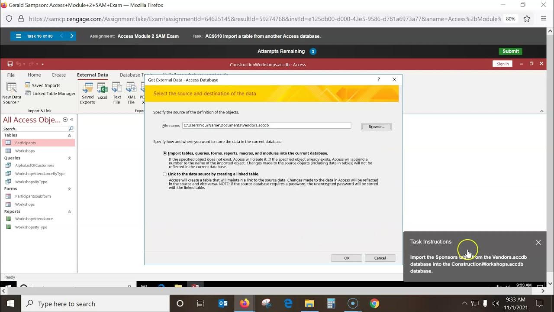Open the Calculator taskbar icon

coord(331,303)
